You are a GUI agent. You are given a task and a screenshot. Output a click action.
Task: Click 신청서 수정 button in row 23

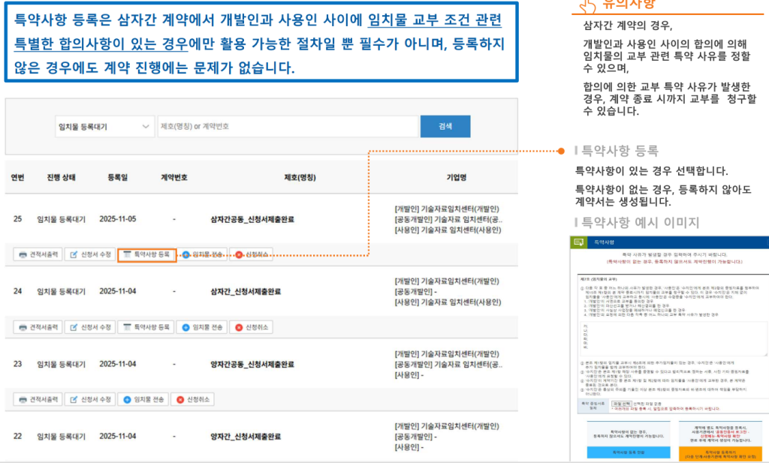90,400
